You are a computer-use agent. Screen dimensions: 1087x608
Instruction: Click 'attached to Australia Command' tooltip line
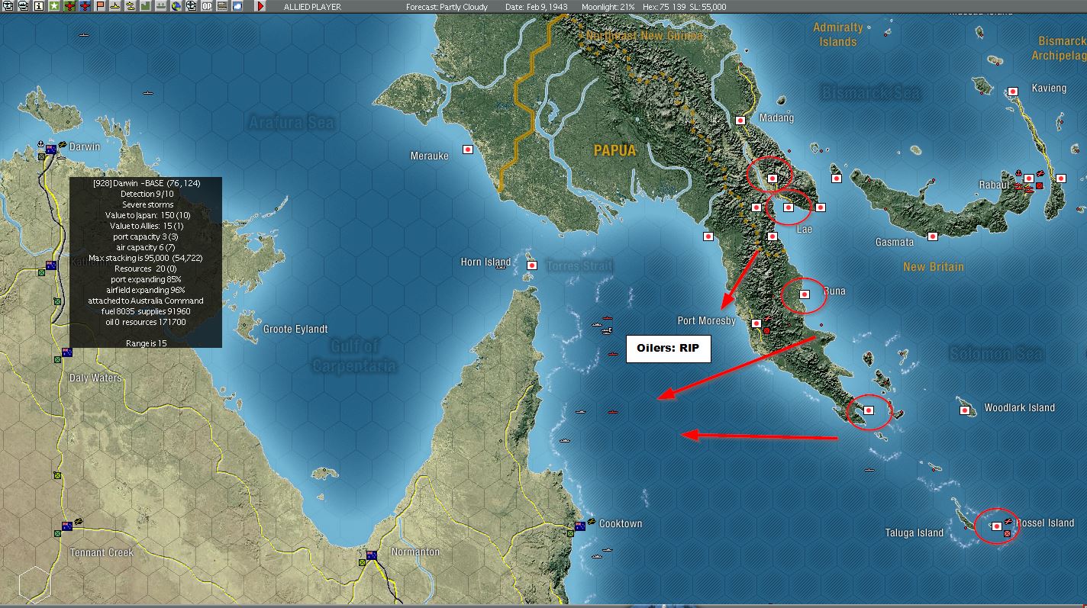[146, 301]
